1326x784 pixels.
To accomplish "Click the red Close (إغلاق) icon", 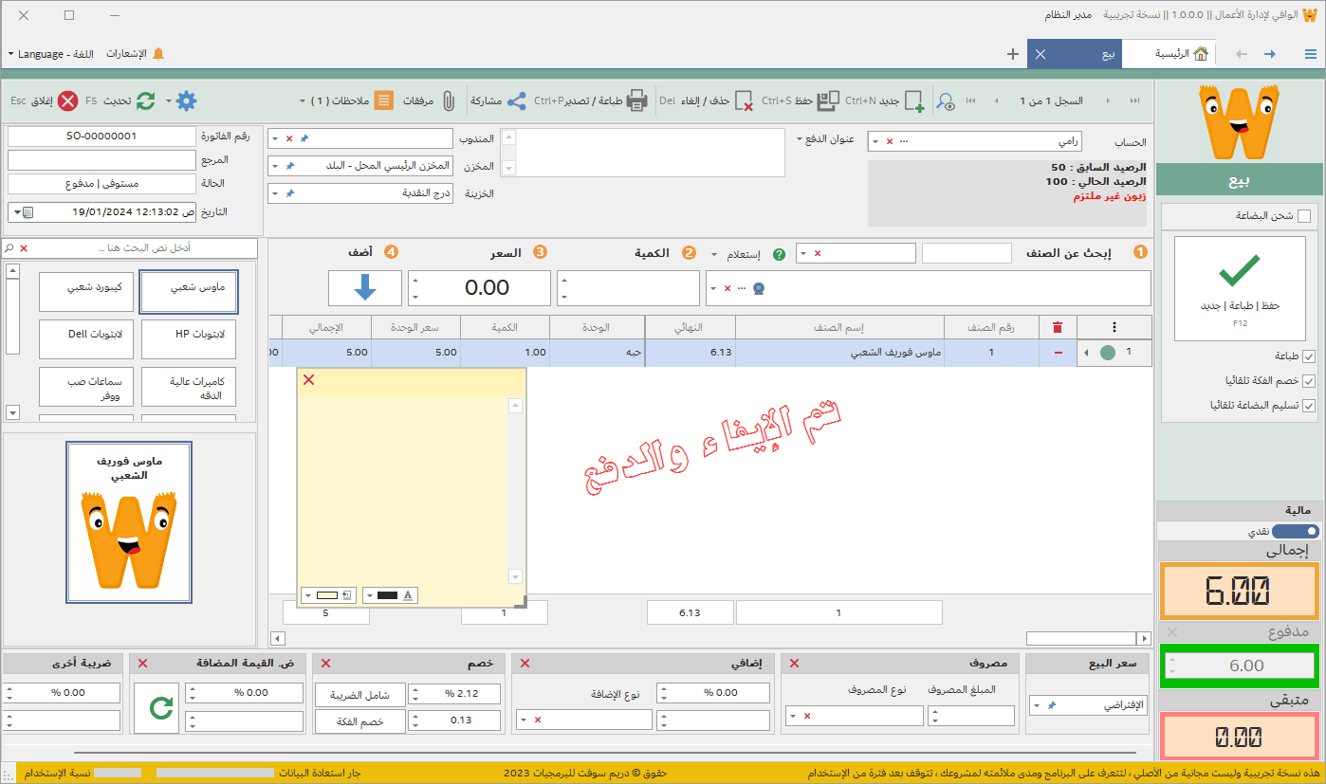I will 68,101.
